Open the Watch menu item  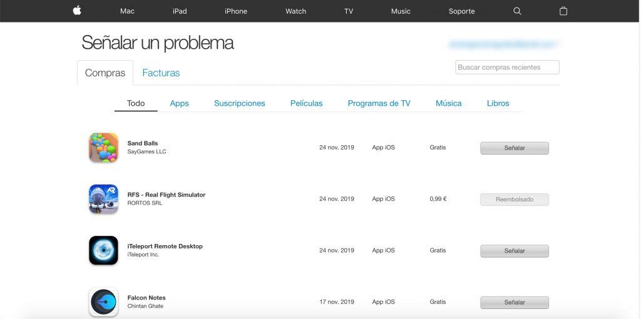coord(295,11)
